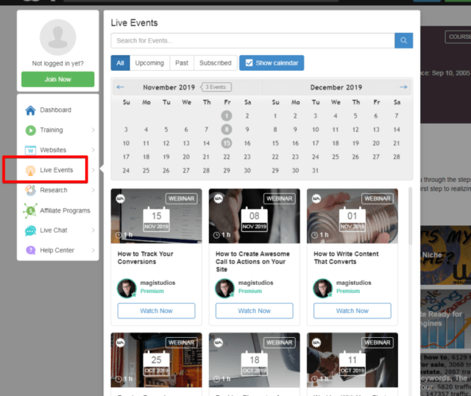Viewport: 471px width, 396px height.
Task: Expand the Research submenu chevron
Action: pyautogui.click(x=93, y=190)
